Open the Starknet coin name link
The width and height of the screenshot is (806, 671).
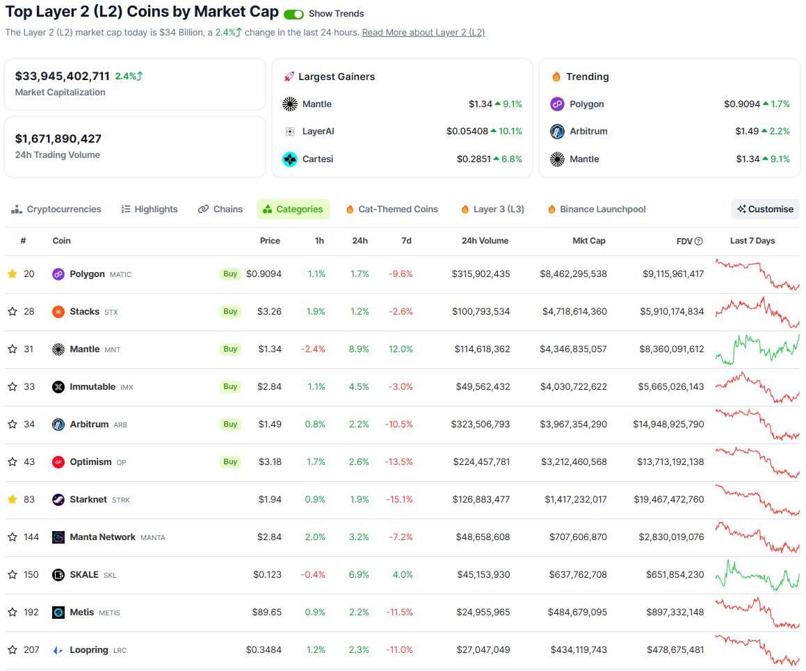(88, 499)
